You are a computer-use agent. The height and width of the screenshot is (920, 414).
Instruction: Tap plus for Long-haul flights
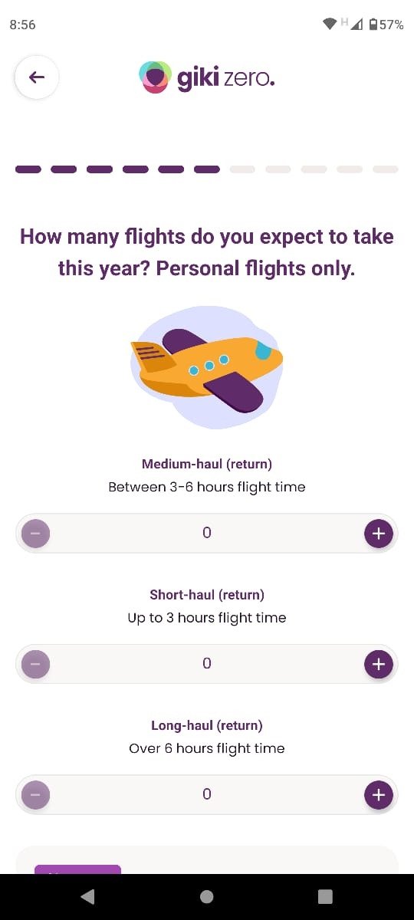(x=378, y=794)
